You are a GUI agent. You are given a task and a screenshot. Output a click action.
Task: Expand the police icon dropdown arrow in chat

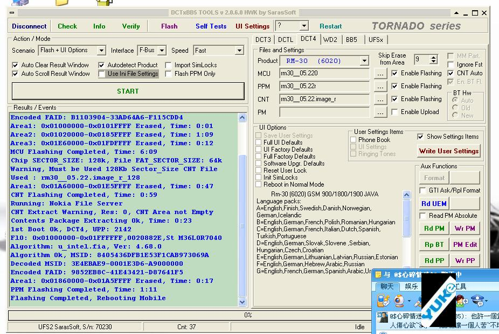click(x=486, y=301)
